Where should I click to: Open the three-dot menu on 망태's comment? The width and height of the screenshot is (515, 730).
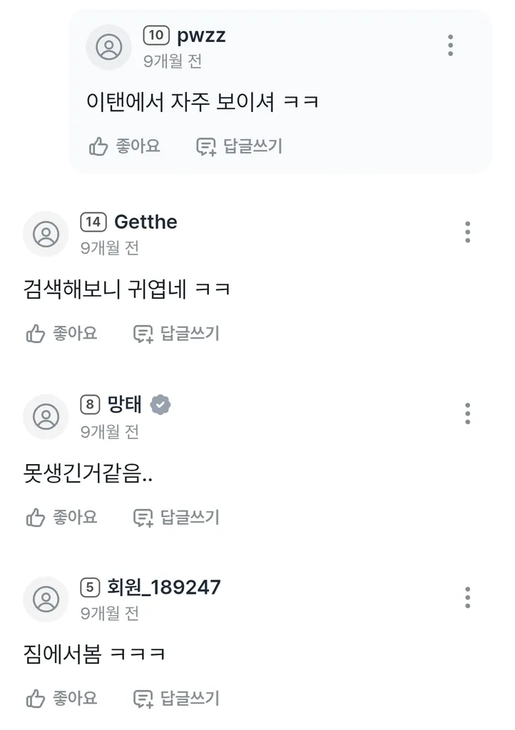click(467, 413)
